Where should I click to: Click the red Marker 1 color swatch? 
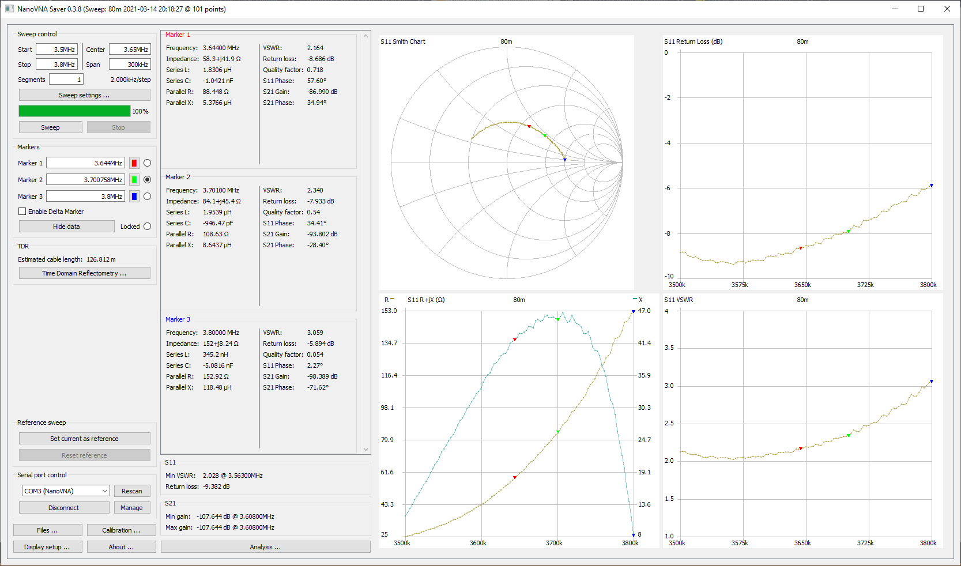pyautogui.click(x=134, y=163)
